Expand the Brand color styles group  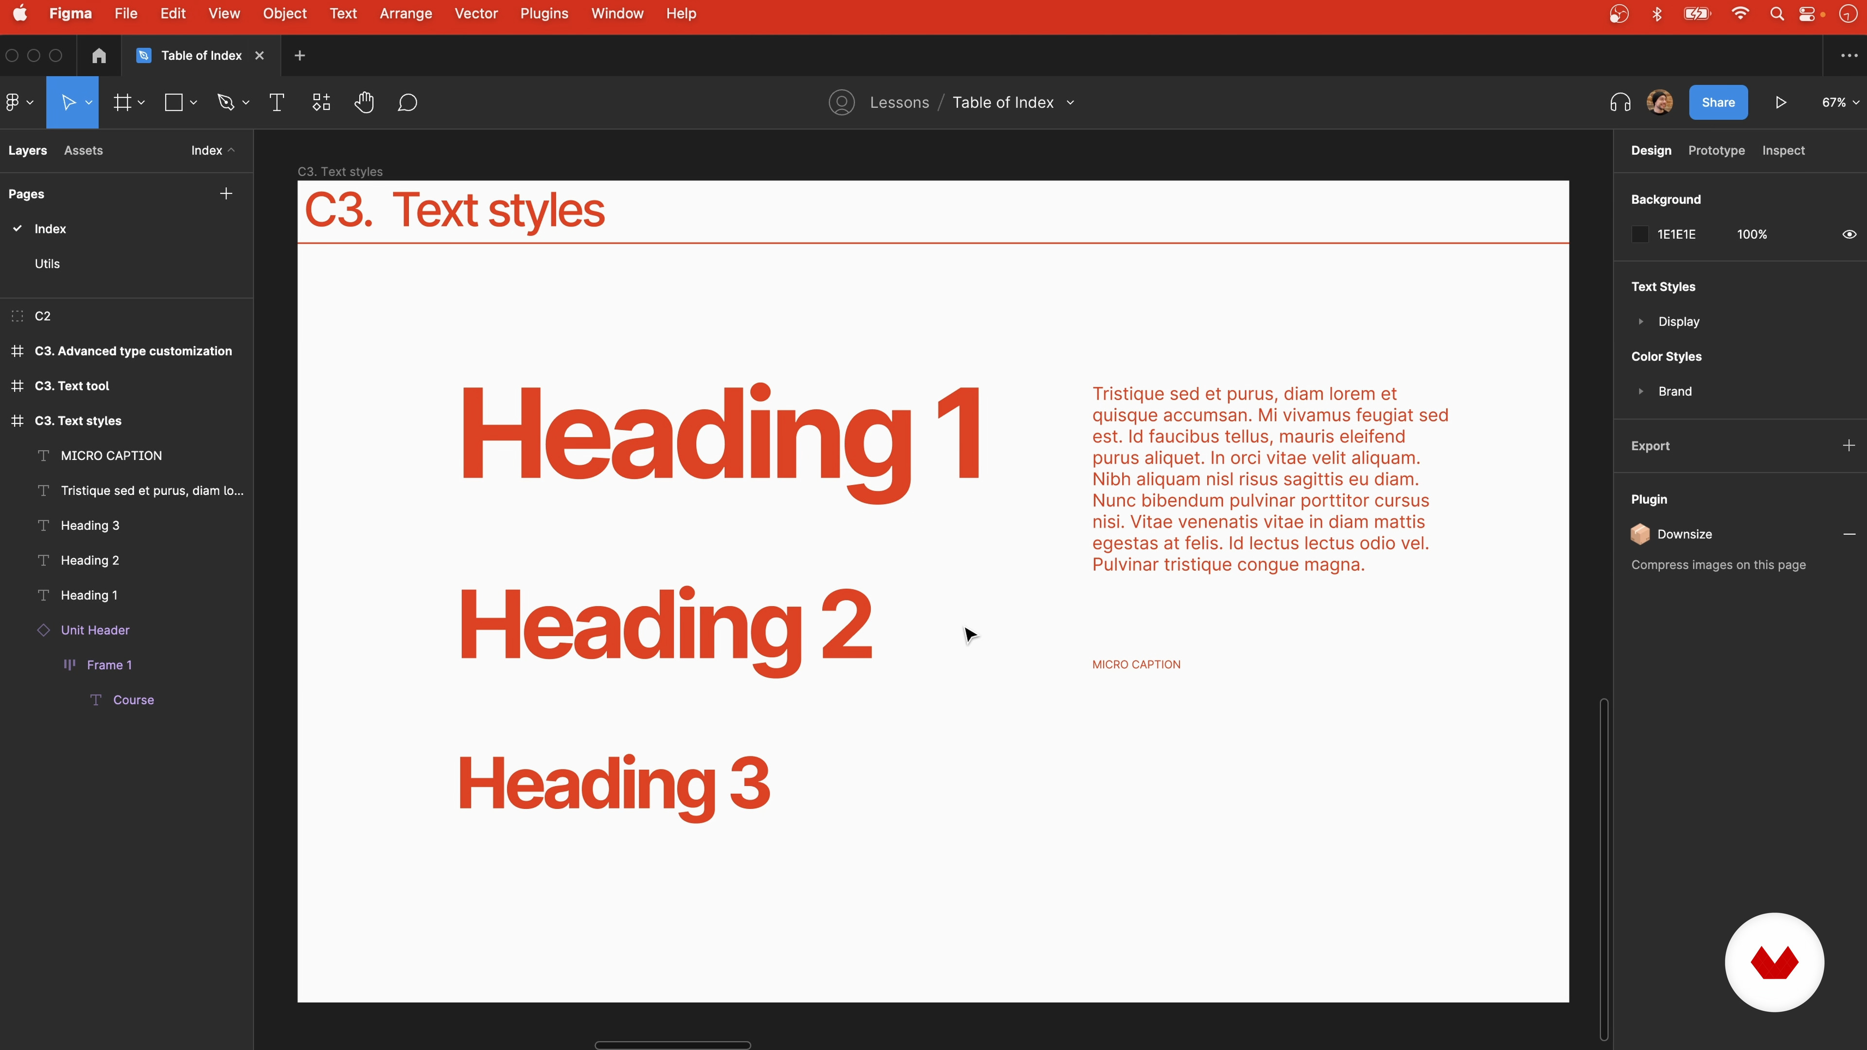click(1641, 391)
